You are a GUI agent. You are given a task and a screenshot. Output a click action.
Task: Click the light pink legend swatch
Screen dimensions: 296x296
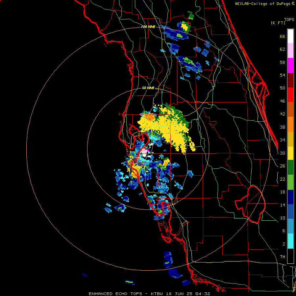coord(290,50)
